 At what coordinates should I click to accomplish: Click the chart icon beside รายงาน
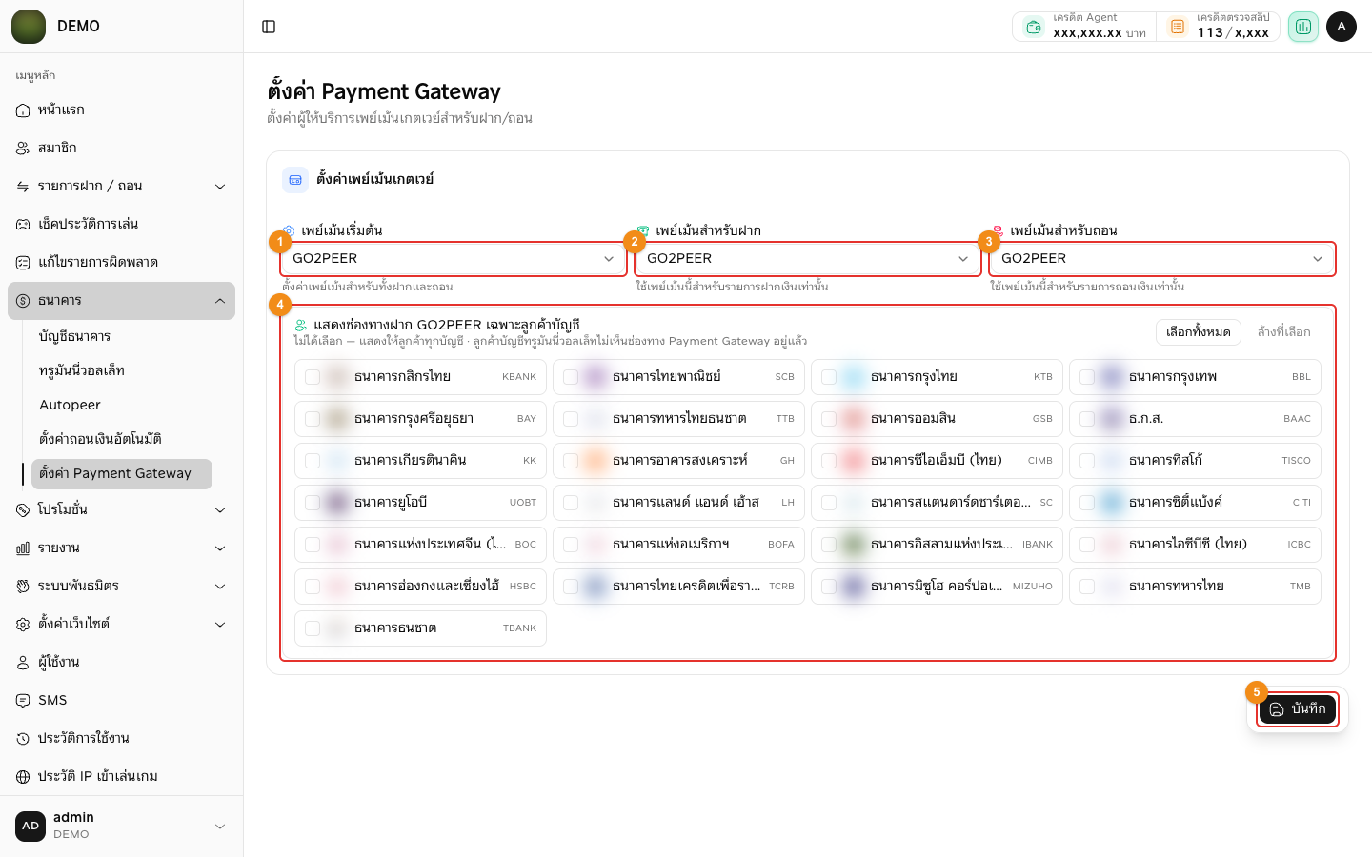click(23, 548)
